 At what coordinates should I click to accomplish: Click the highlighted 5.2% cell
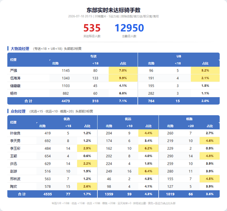click(x=205, y=70)
